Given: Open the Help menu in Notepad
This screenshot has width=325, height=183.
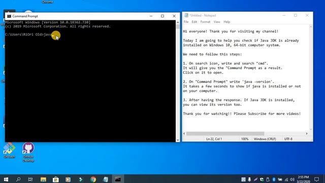Looking at the screenshot, I should [x=227, y=22].
